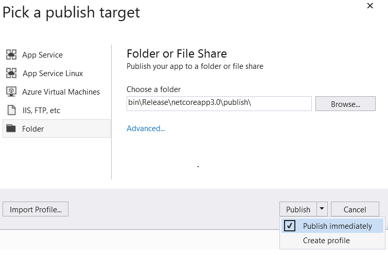Pick the Azure Virtual Machines label

coord(61,92)
